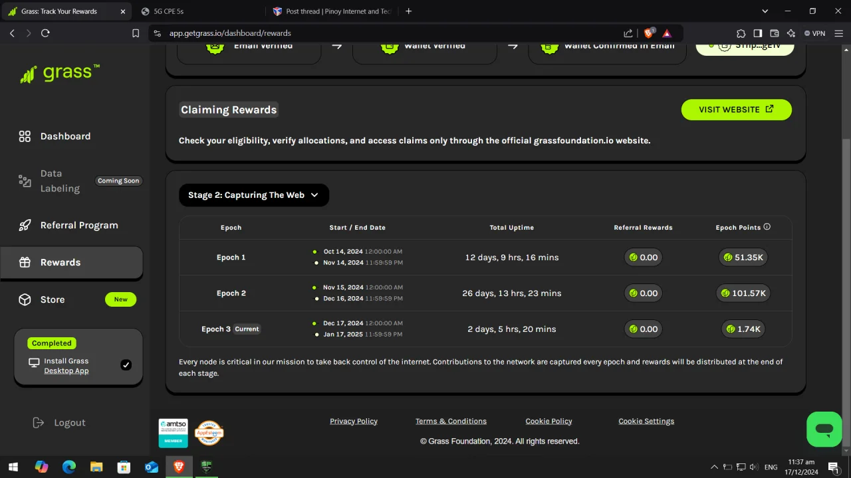Viewport: 851px width, 478px height.
Task: Toggle the Install Grass Desktop App checkmark
Action: [x=126, y=364]
